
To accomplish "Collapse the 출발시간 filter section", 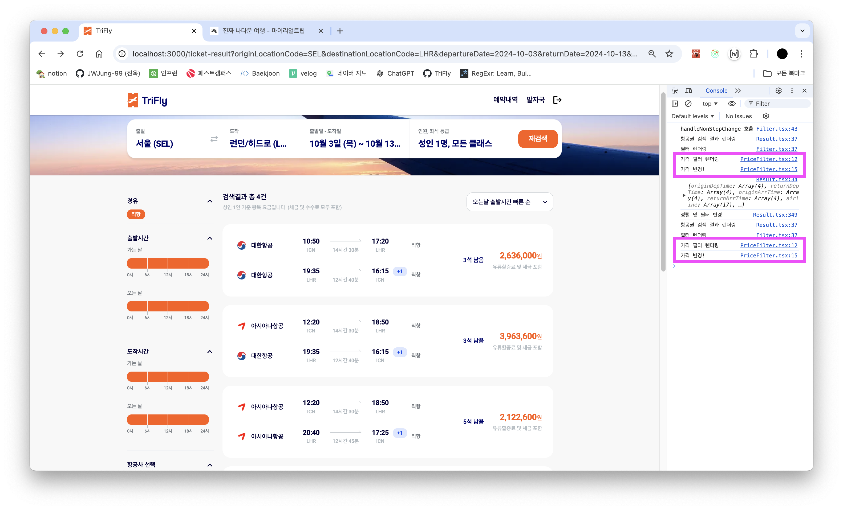I will [x=210, y=238].
